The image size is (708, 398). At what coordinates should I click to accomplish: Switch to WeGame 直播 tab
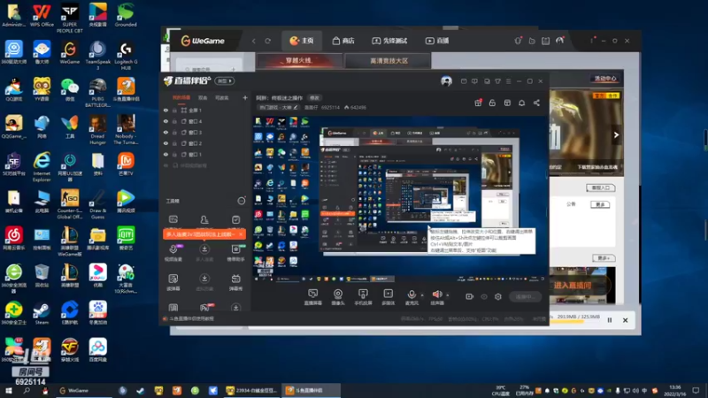pyautogui.click(x=437, y=41)
